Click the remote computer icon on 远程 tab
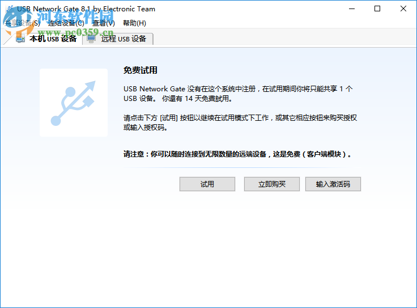Viewport: 417px width, 308px height. click(x=91, y=39)
